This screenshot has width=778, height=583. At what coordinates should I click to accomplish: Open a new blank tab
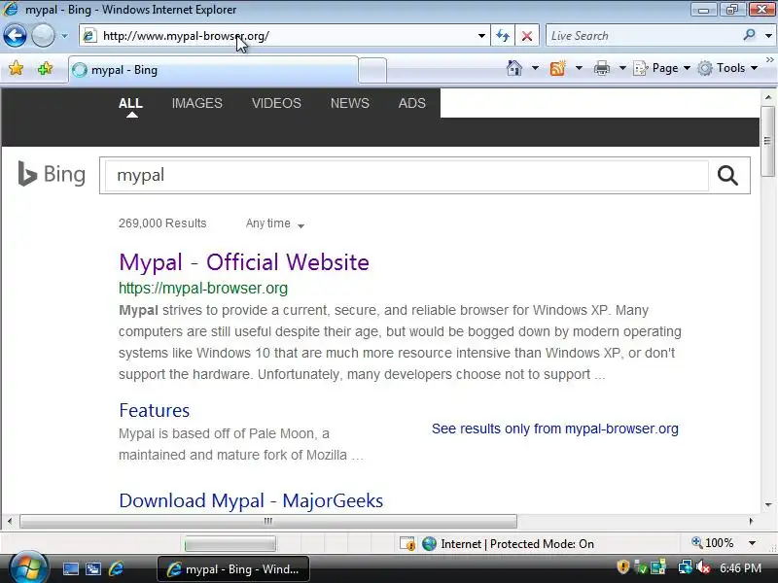pyautogui.click(x=372, y=70)
